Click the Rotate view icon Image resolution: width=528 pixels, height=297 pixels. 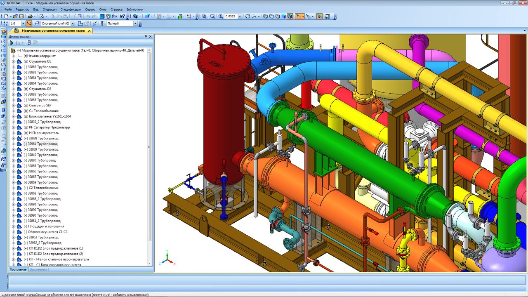point(247,16)
